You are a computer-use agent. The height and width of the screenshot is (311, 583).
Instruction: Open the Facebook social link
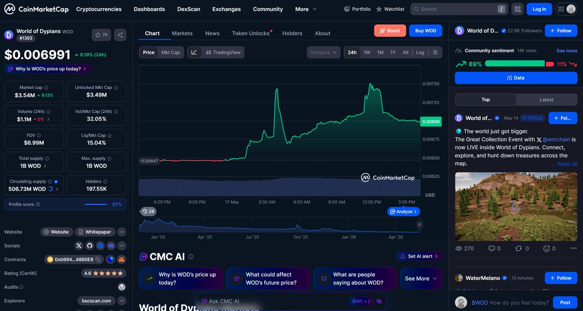click(x=100, y=246)
